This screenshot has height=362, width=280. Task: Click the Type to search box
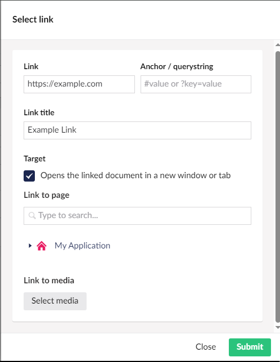pos(137,216)
